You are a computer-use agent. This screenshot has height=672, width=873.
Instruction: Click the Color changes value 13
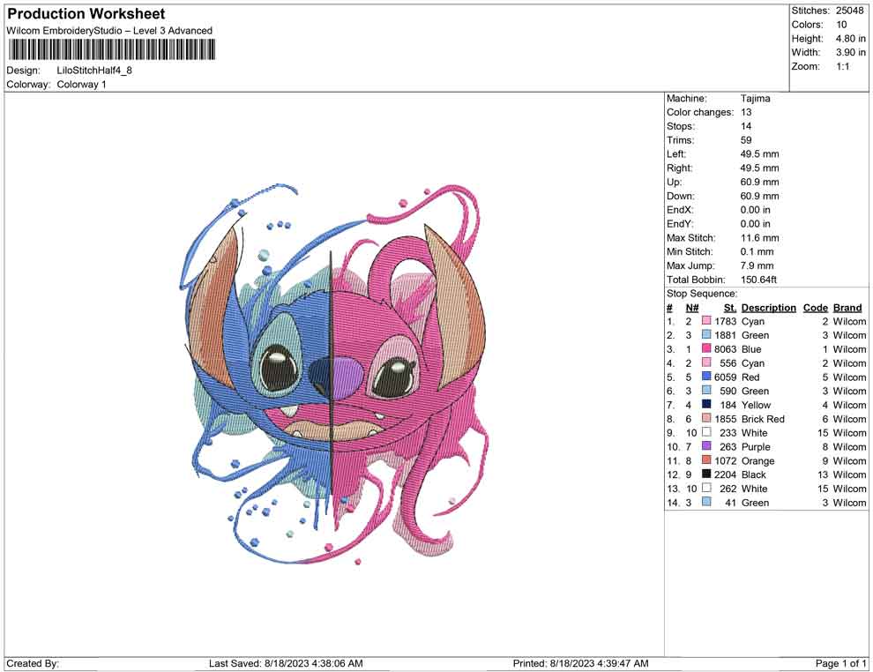tap(746, 112)
